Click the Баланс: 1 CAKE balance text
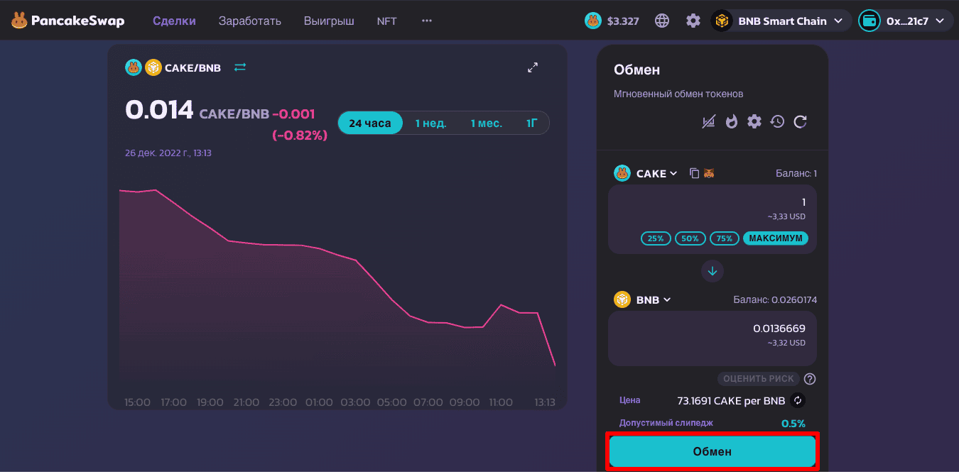Image resolution: width=959 pixels, height=474 pixels. 796,173
